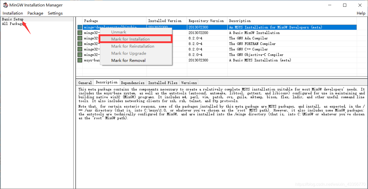The image size is (368, 189).
Task: Open the Installation menu
Action: (13, 13)
